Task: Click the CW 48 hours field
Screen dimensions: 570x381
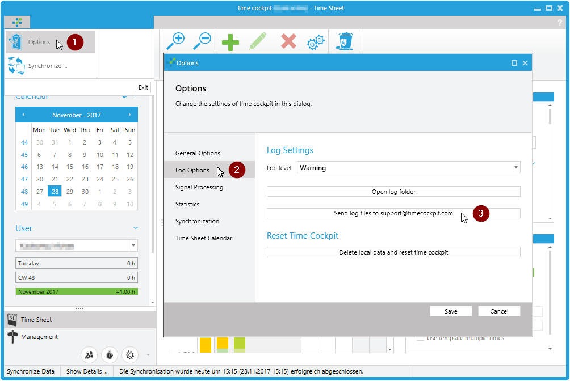Action: [77, 277]
